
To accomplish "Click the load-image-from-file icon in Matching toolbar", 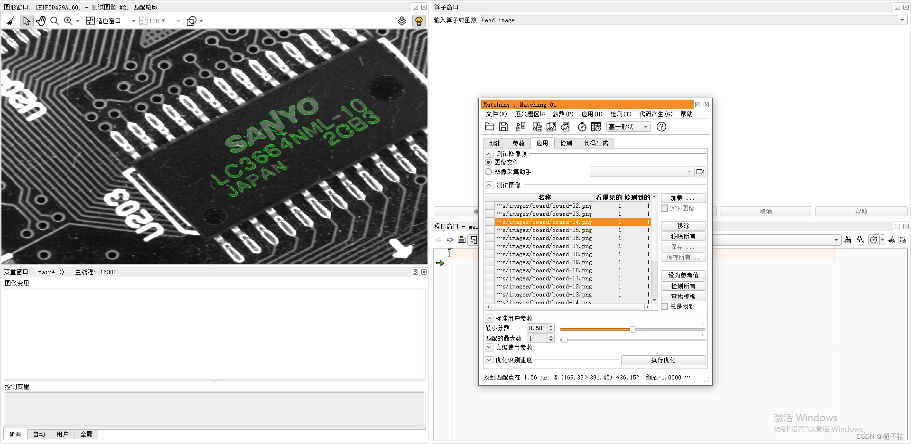I will coord(537,127).
